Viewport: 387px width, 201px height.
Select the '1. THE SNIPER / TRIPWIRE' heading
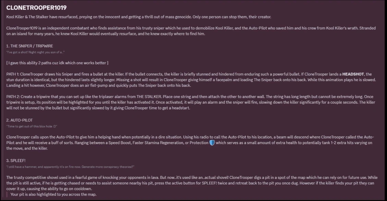[29, 46]
